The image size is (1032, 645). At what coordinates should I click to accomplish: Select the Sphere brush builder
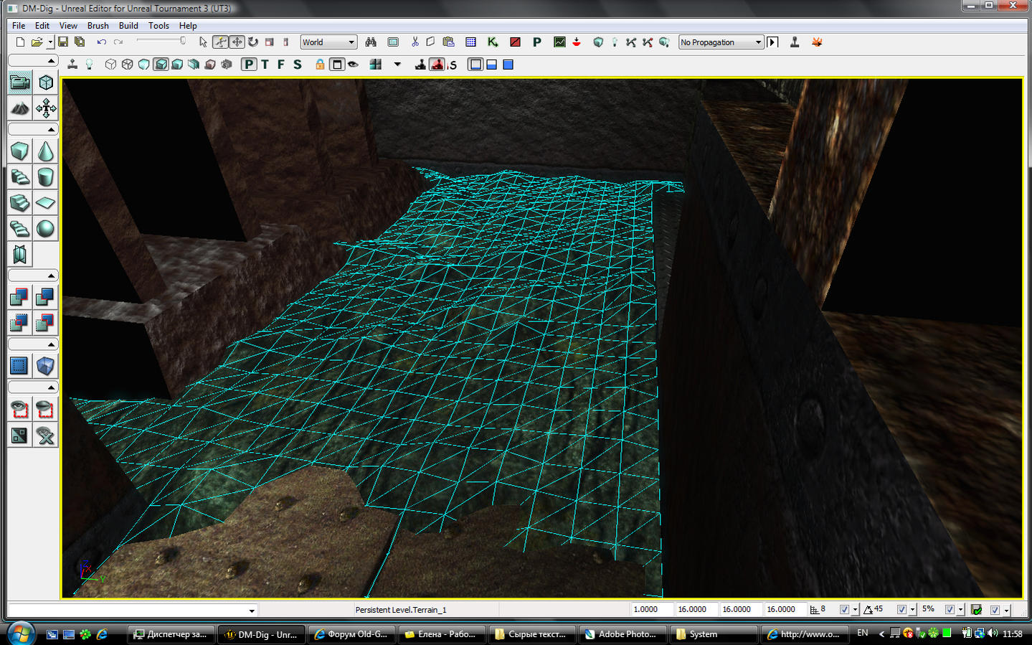[x=45, y=229]
